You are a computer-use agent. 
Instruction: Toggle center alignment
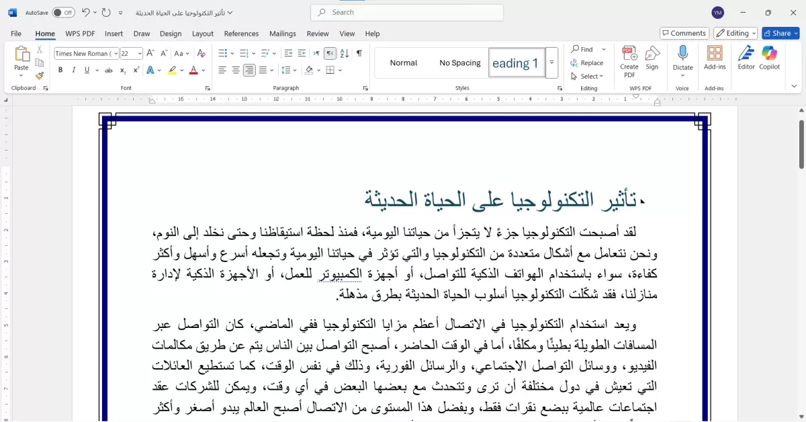point(234,69)
